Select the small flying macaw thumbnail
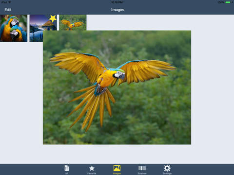Viewport: 234px width, 175px height. coord(73,22)
